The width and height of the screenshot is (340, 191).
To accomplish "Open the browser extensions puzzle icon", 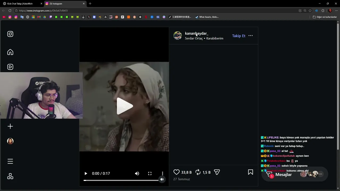I will click(323, 11).
